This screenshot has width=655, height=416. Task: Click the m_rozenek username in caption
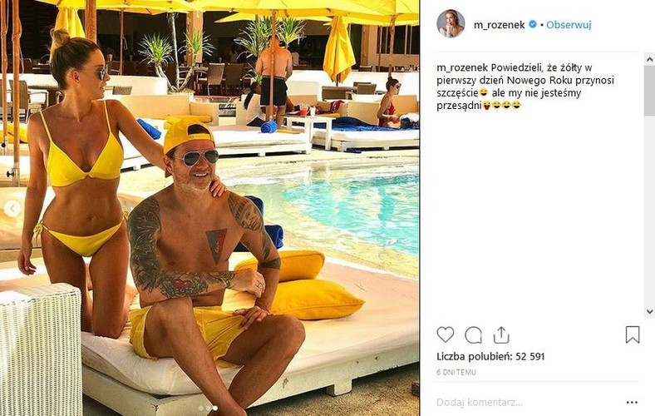[x=462, y=67]
